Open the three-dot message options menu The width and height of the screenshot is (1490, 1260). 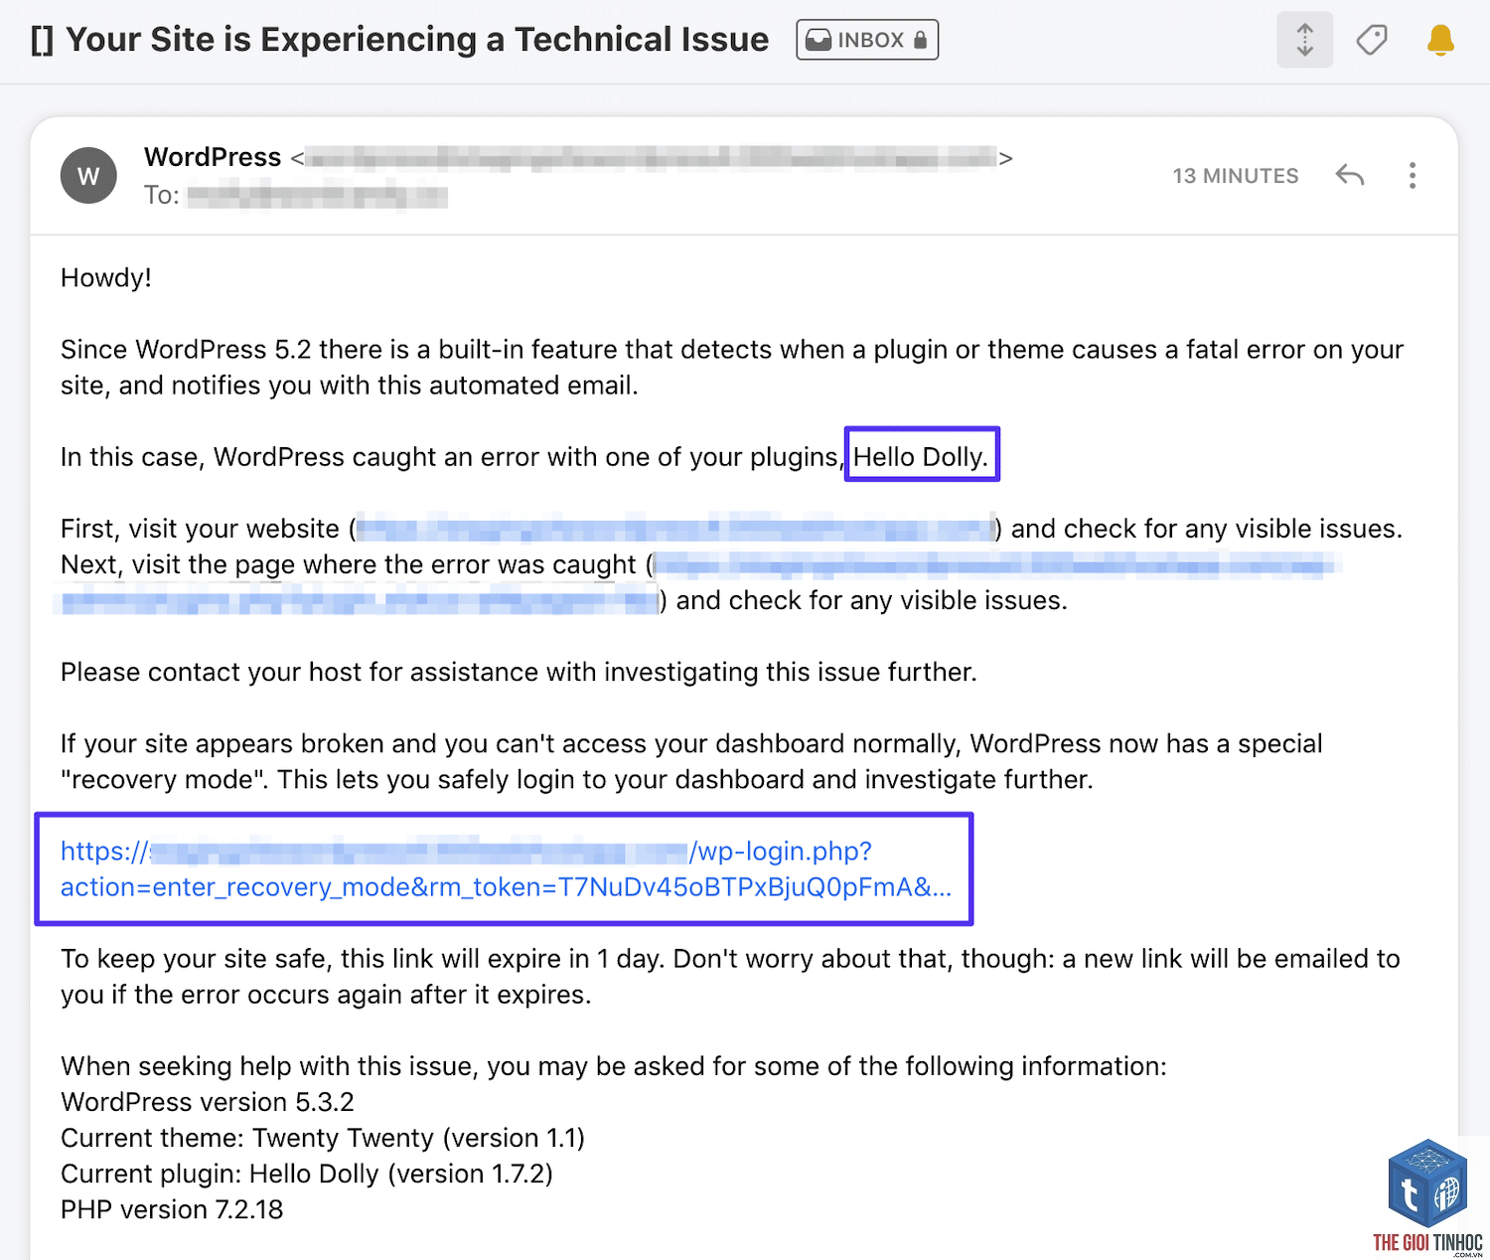tap(1413, 176)
